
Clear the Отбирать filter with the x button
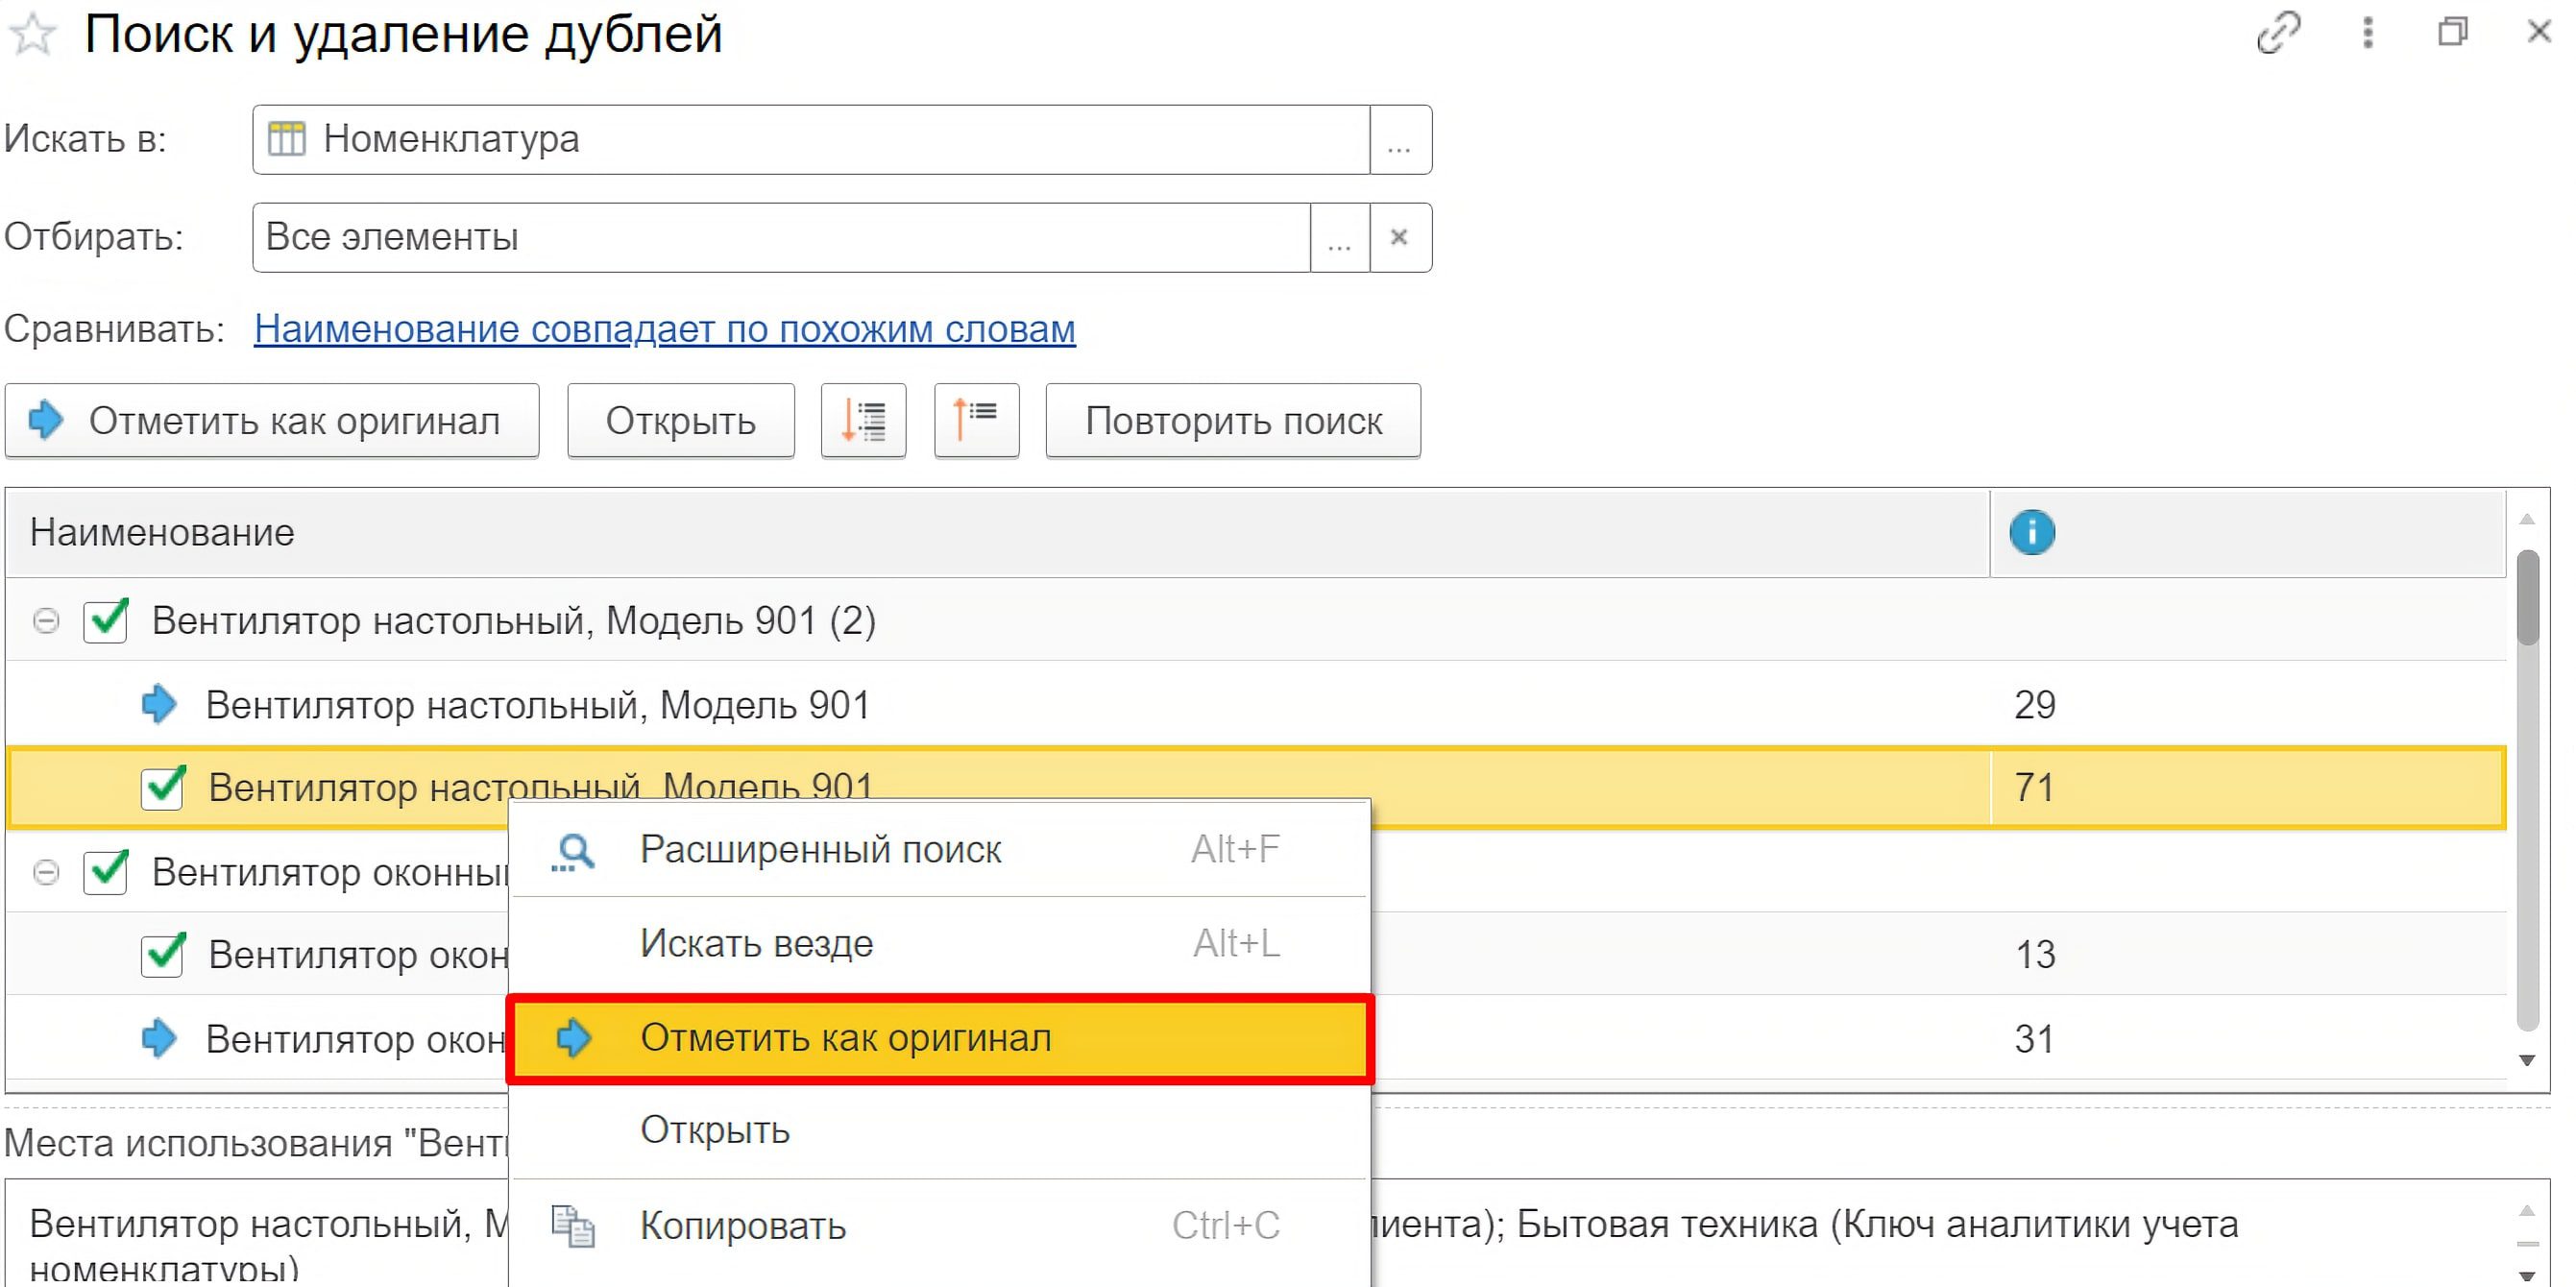1399,238
